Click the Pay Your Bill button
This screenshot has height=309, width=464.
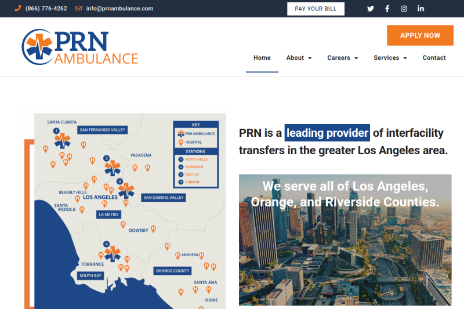click(x=316, y=9)
